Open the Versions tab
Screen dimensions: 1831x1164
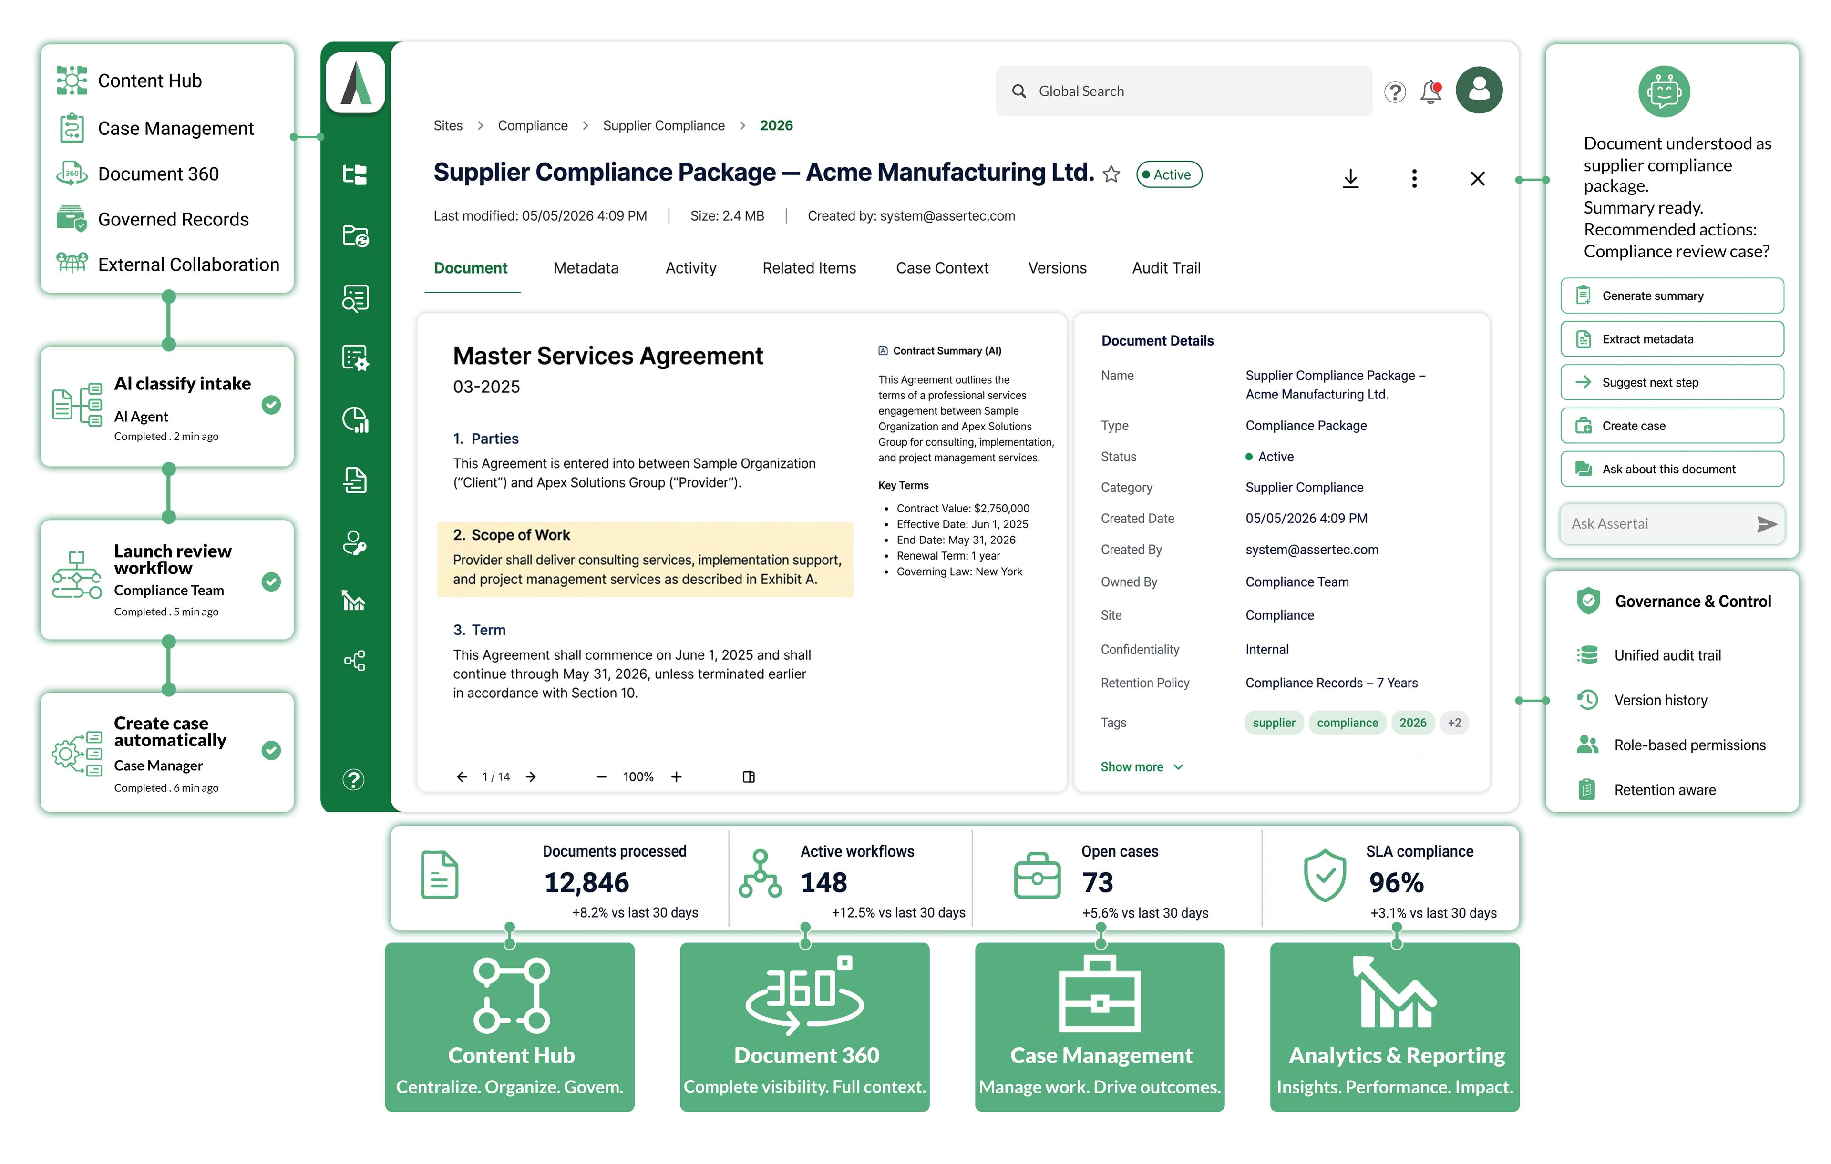point(1057,268)
